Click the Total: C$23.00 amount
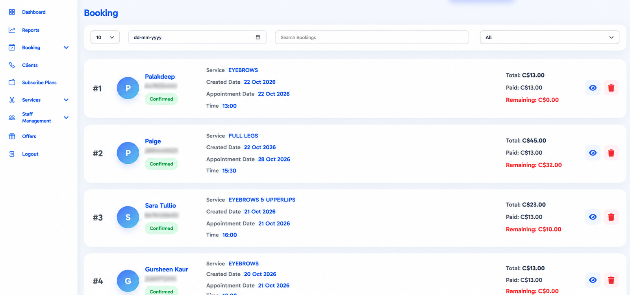 pyautogui.click(x=526, y=205)
